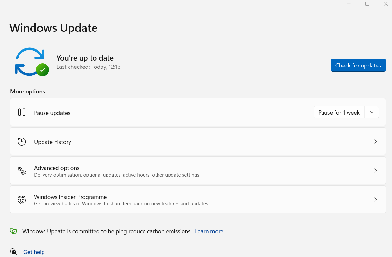Expand the Advanced options settings
This screenshot has height=257, width=392.
376,171
